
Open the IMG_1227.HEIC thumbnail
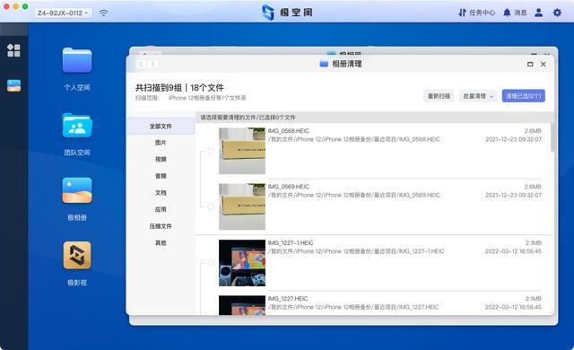pyautogui.click(x=242, y=305)
